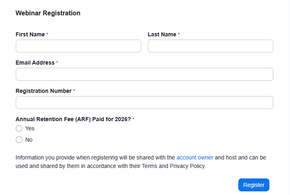Click the Email Address label text
This screenshot has width=290, height=195.
pos(35,63)
